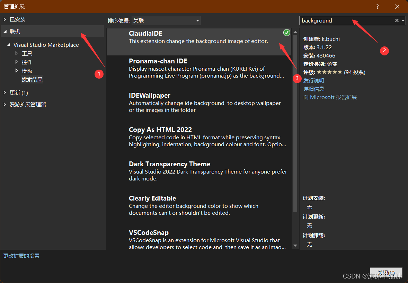The image size is (408, 283).
Task: Select the 控件 category
Action: [x=27, y=62]
